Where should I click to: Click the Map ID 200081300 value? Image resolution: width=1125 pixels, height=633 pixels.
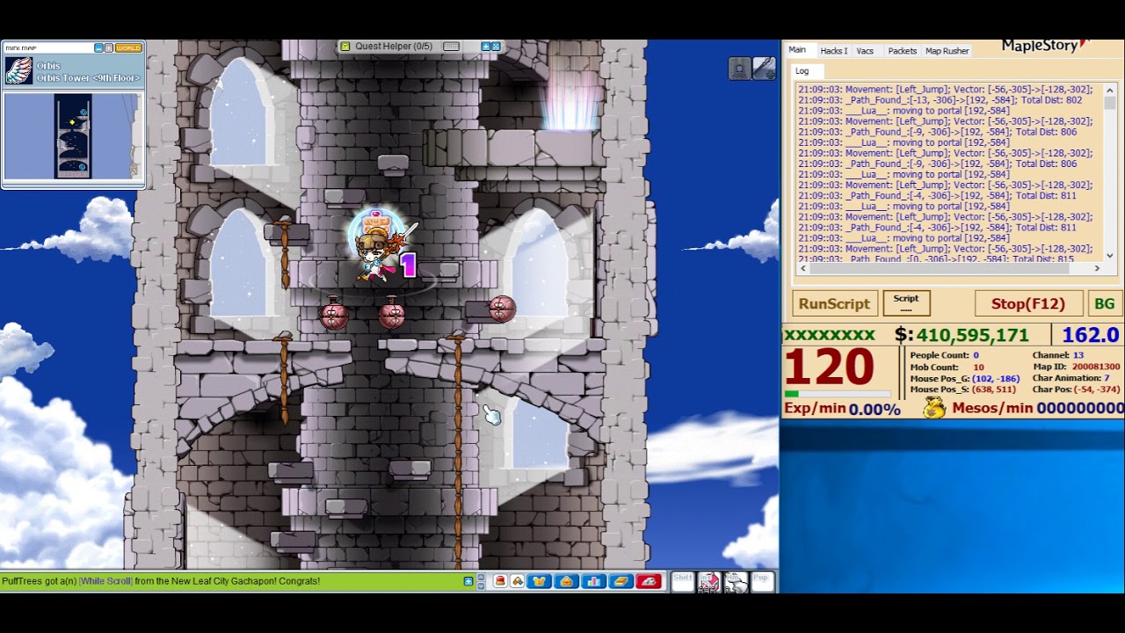tap(1096, 367)
